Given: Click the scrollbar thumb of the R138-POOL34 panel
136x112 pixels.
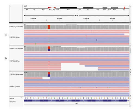Looking at the screenshot, I should tap(130, 28).
